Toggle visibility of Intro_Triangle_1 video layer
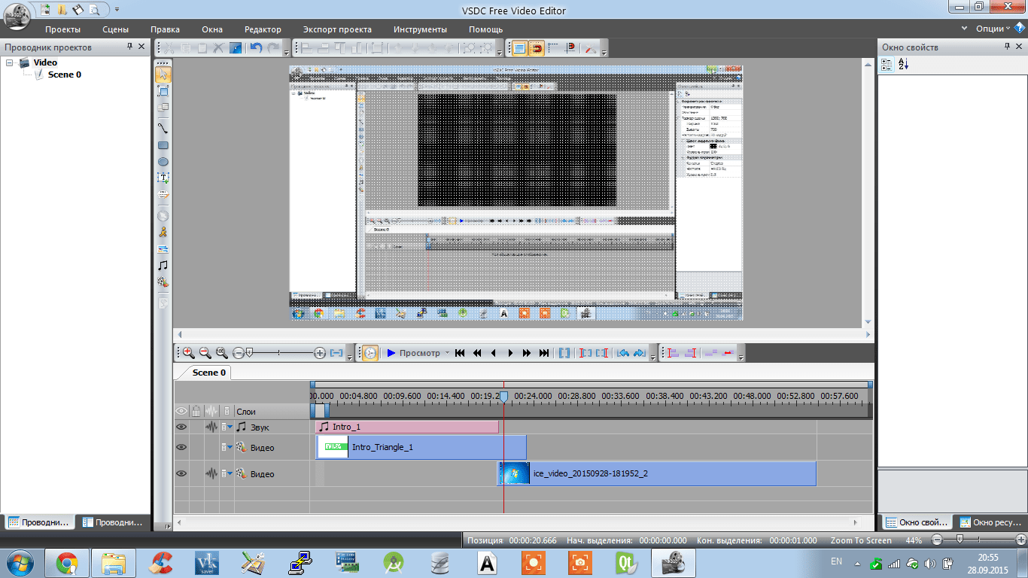This screenshot has width=1028, height=578. (181, 447)
